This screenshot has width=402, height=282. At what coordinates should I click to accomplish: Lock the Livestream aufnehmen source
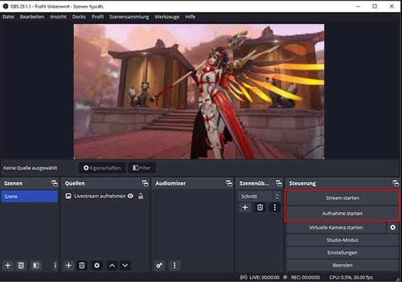coord(141,196)
